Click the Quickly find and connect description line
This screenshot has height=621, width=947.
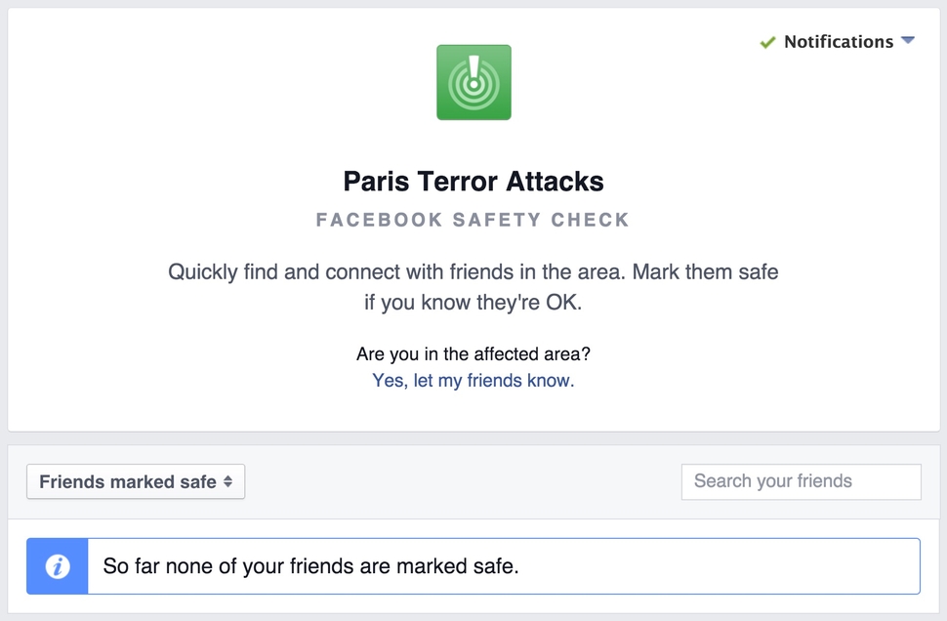click(473, 271)
